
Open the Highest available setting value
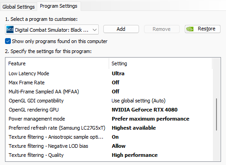134,128
